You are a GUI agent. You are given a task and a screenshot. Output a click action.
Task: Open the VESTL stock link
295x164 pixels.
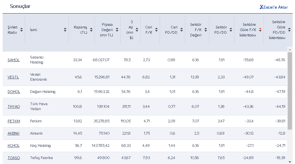[13, 77]
